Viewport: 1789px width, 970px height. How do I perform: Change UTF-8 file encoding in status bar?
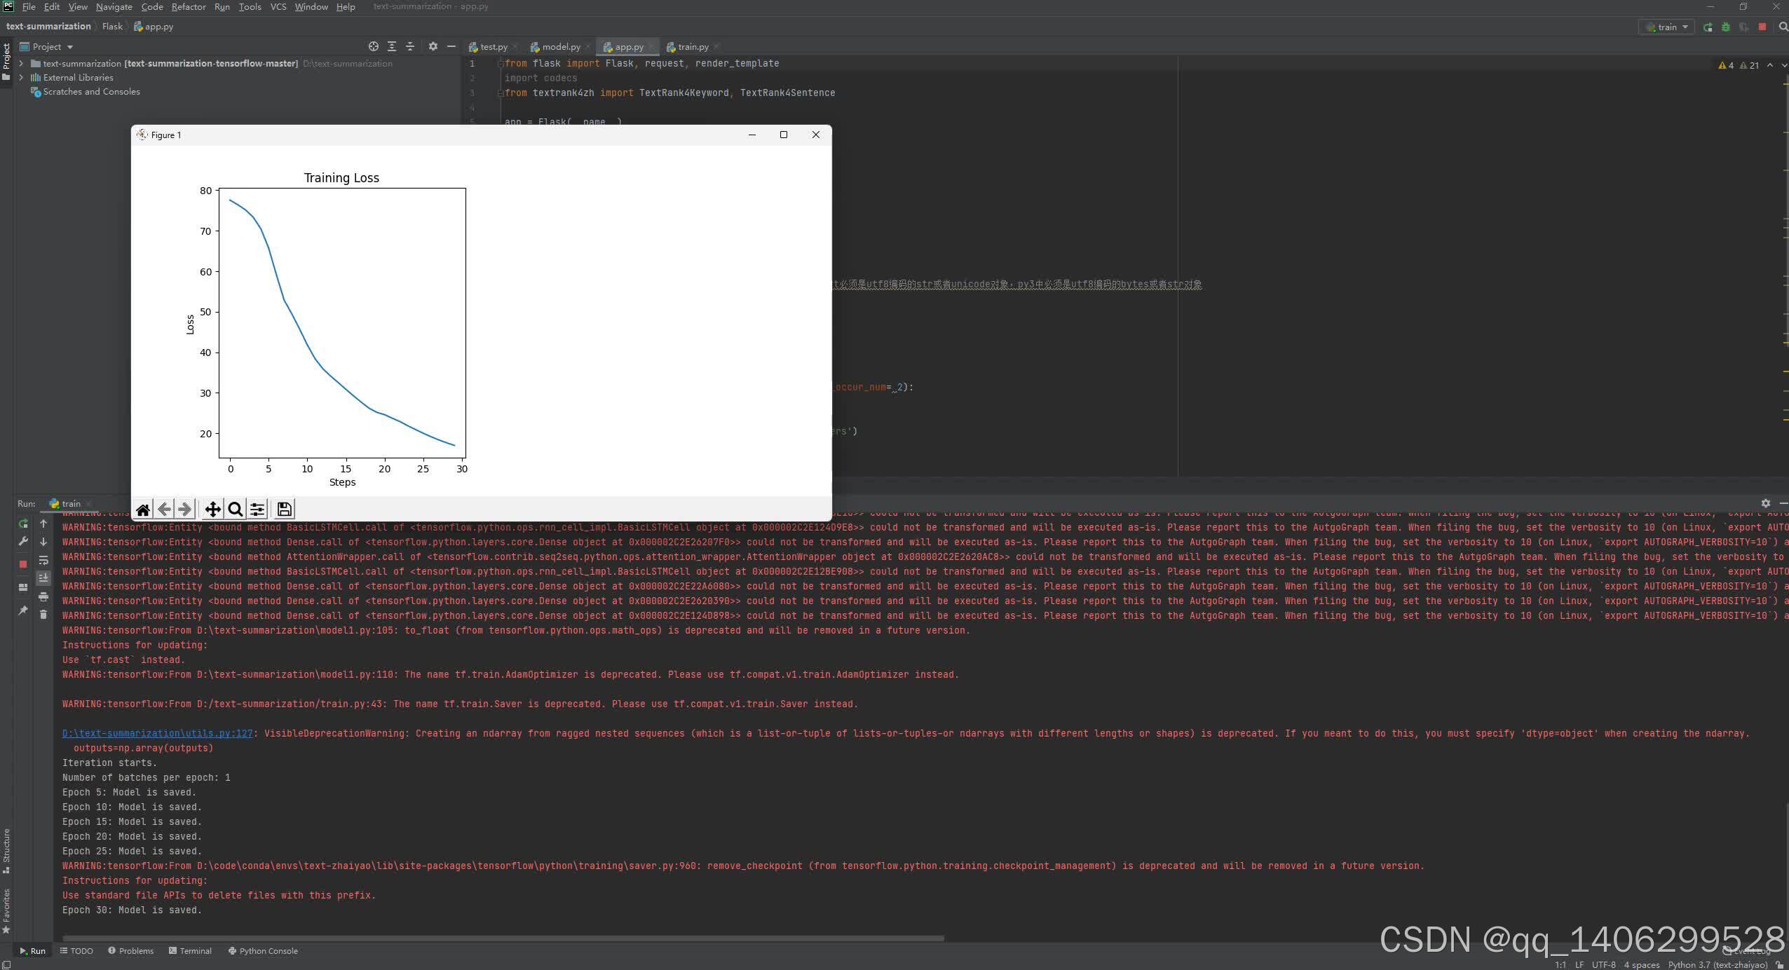tap(1604, 964)
